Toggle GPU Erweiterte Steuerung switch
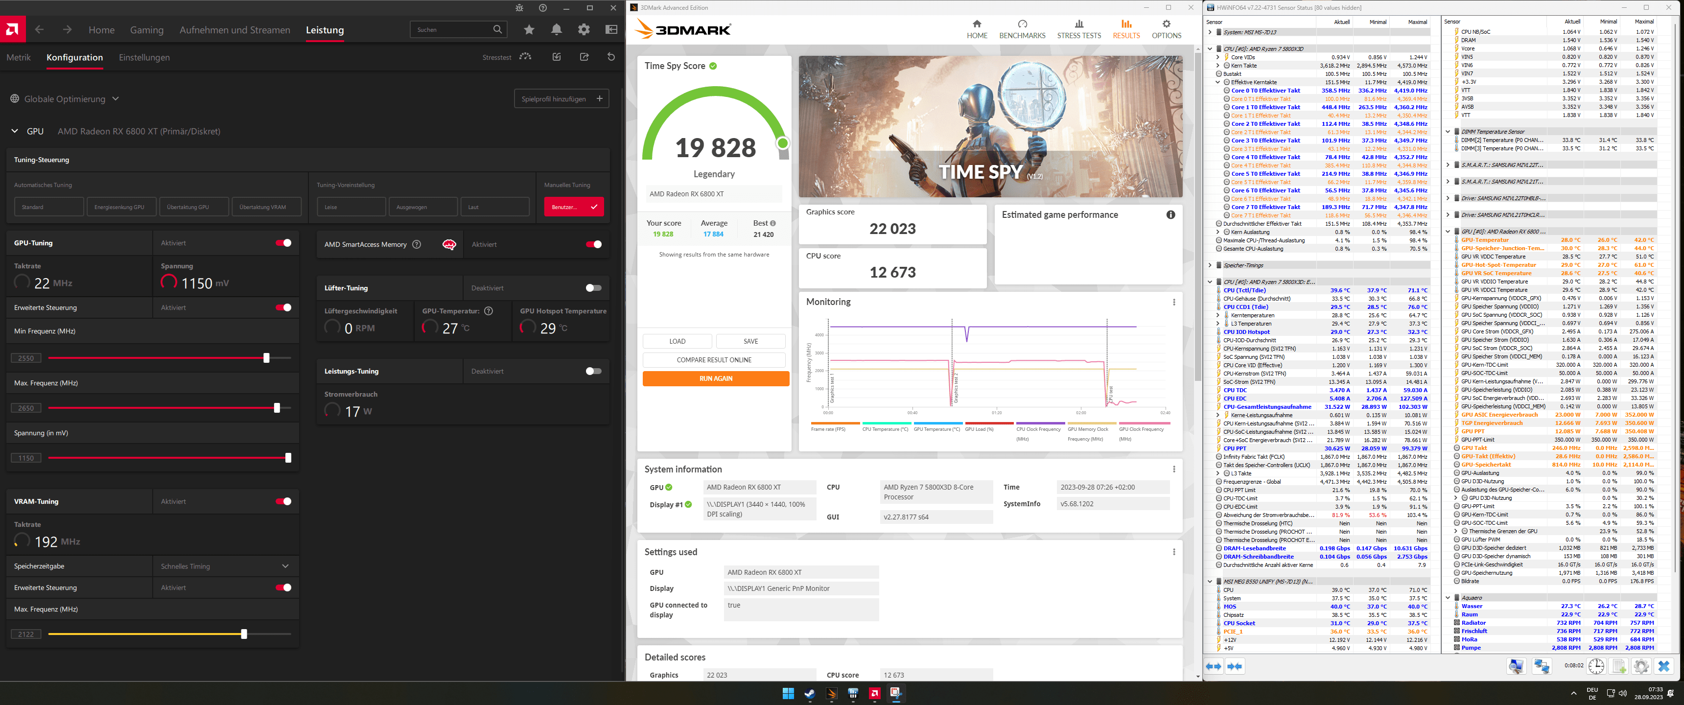Viewport: 1684px width, 705px height. point(283,307)
